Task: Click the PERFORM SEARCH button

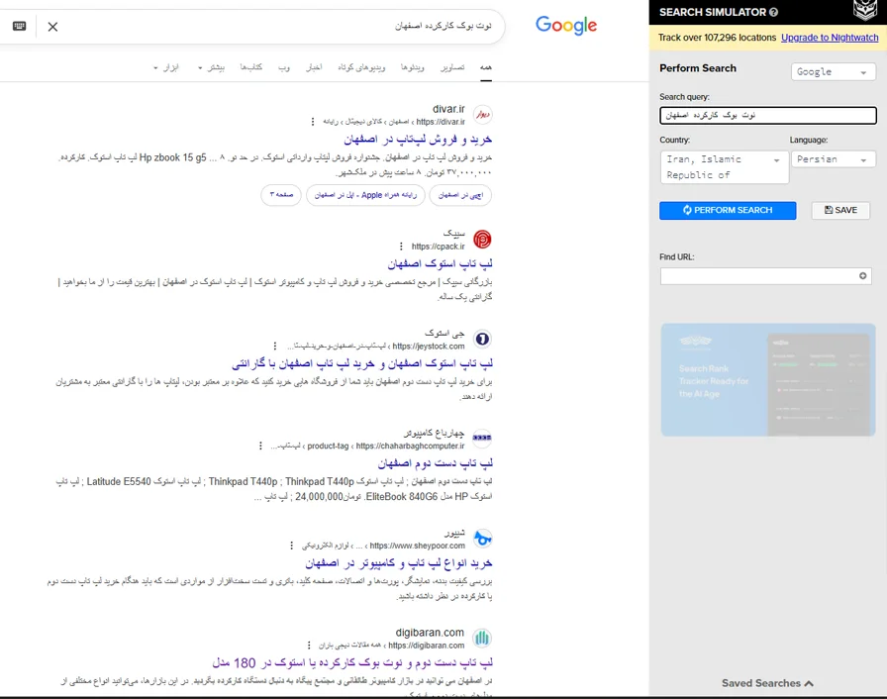Action: pyautogui.click(x=728, y=210)
